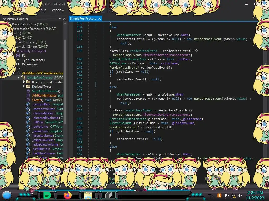Viewport: 269px width, 201px height.
Task: Click the _cartoonPass field icon
Action: [x=28, y=104]
